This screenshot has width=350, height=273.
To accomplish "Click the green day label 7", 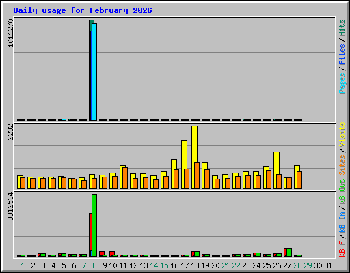I will click(84, 265).
